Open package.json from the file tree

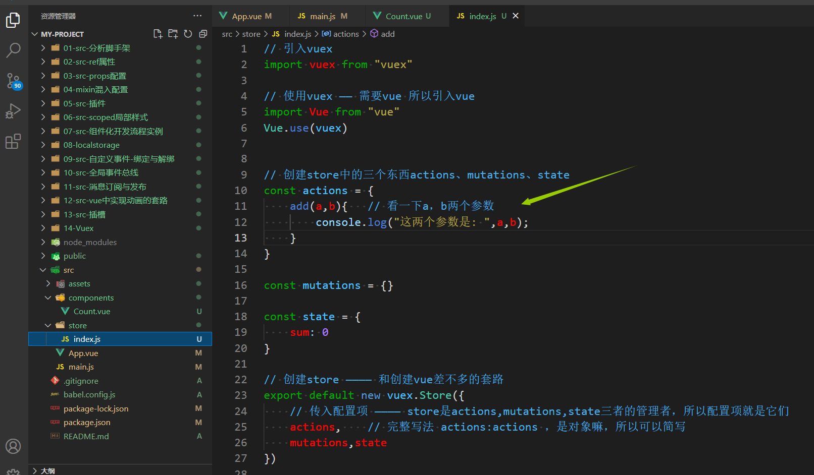click(120, 422)
